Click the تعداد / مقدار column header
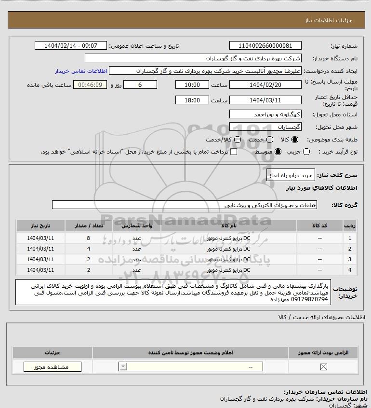The width and height of the screenshot is (371, 408). (89, 225)
